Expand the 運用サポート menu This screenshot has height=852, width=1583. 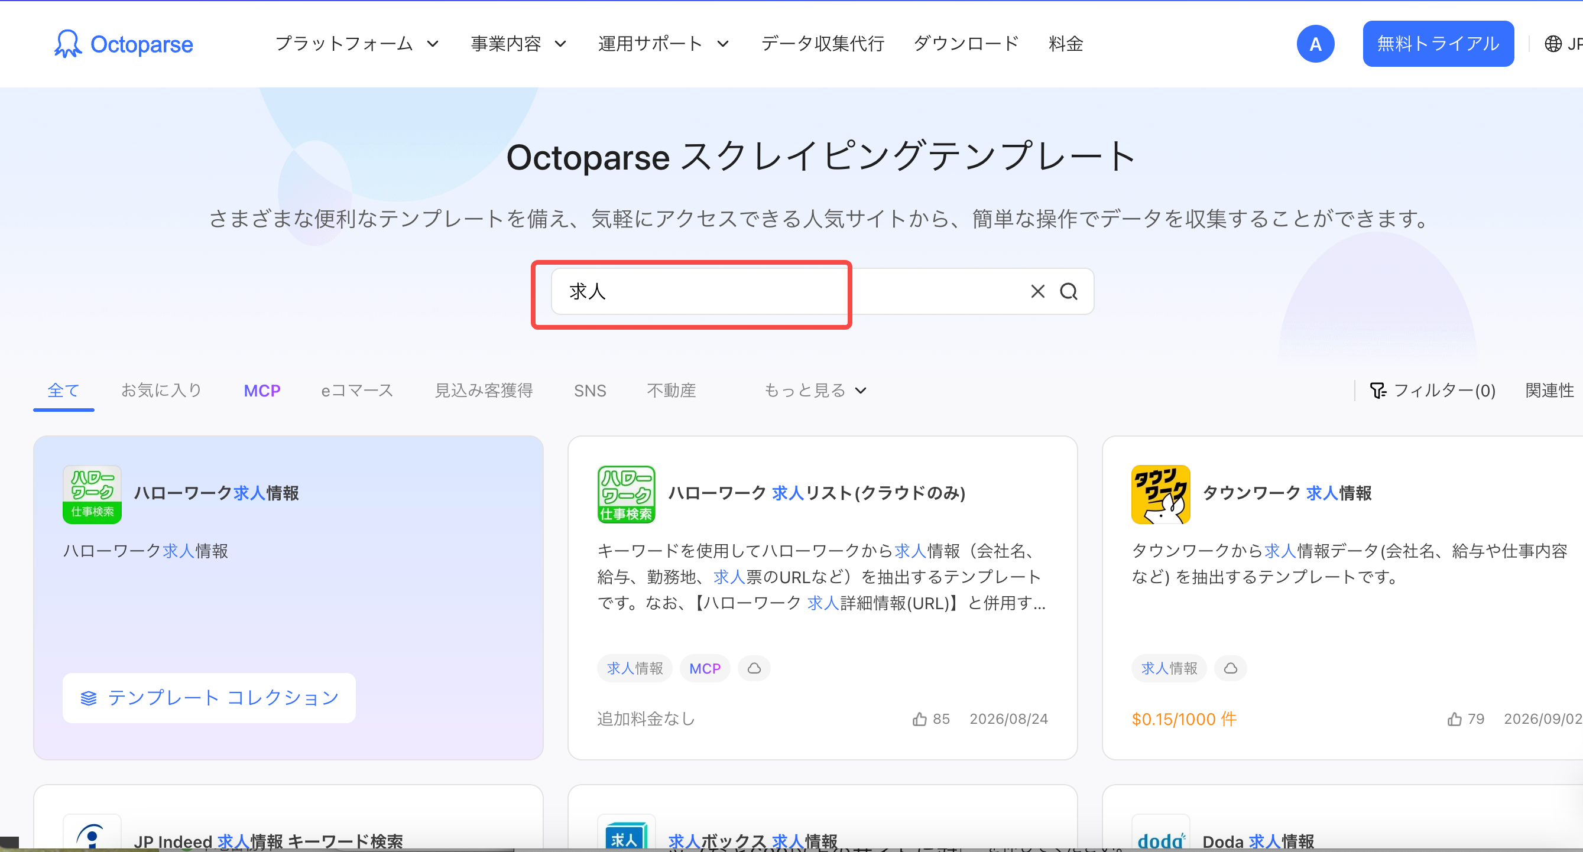pos(663,44)
